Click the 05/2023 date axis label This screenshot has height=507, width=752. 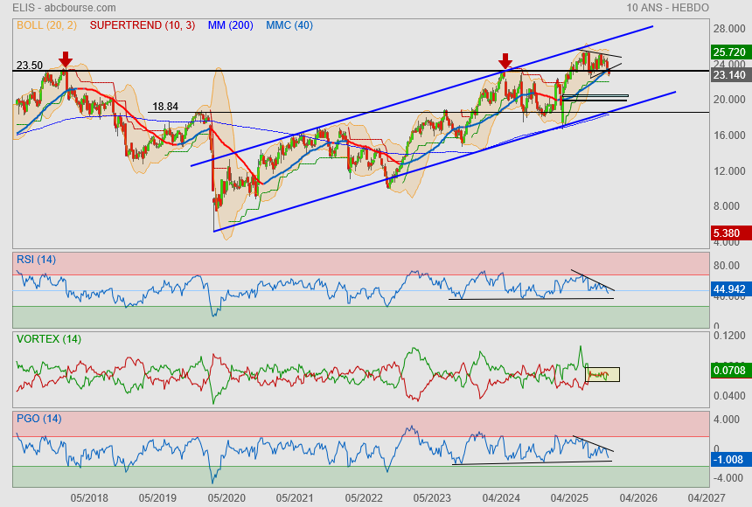point(432,498)
